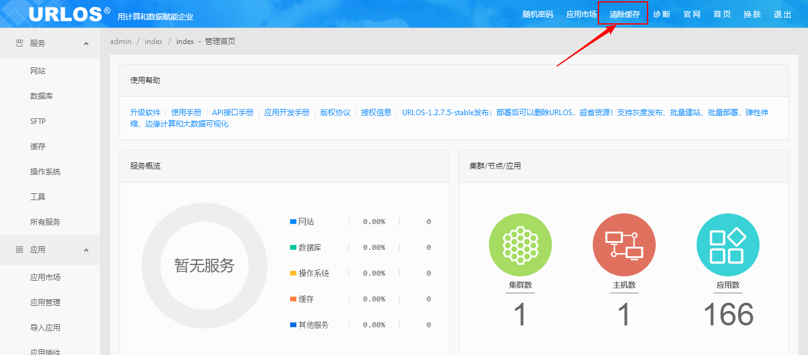Click the green cluster count honeycomb icon

click(x=520, y=244)
